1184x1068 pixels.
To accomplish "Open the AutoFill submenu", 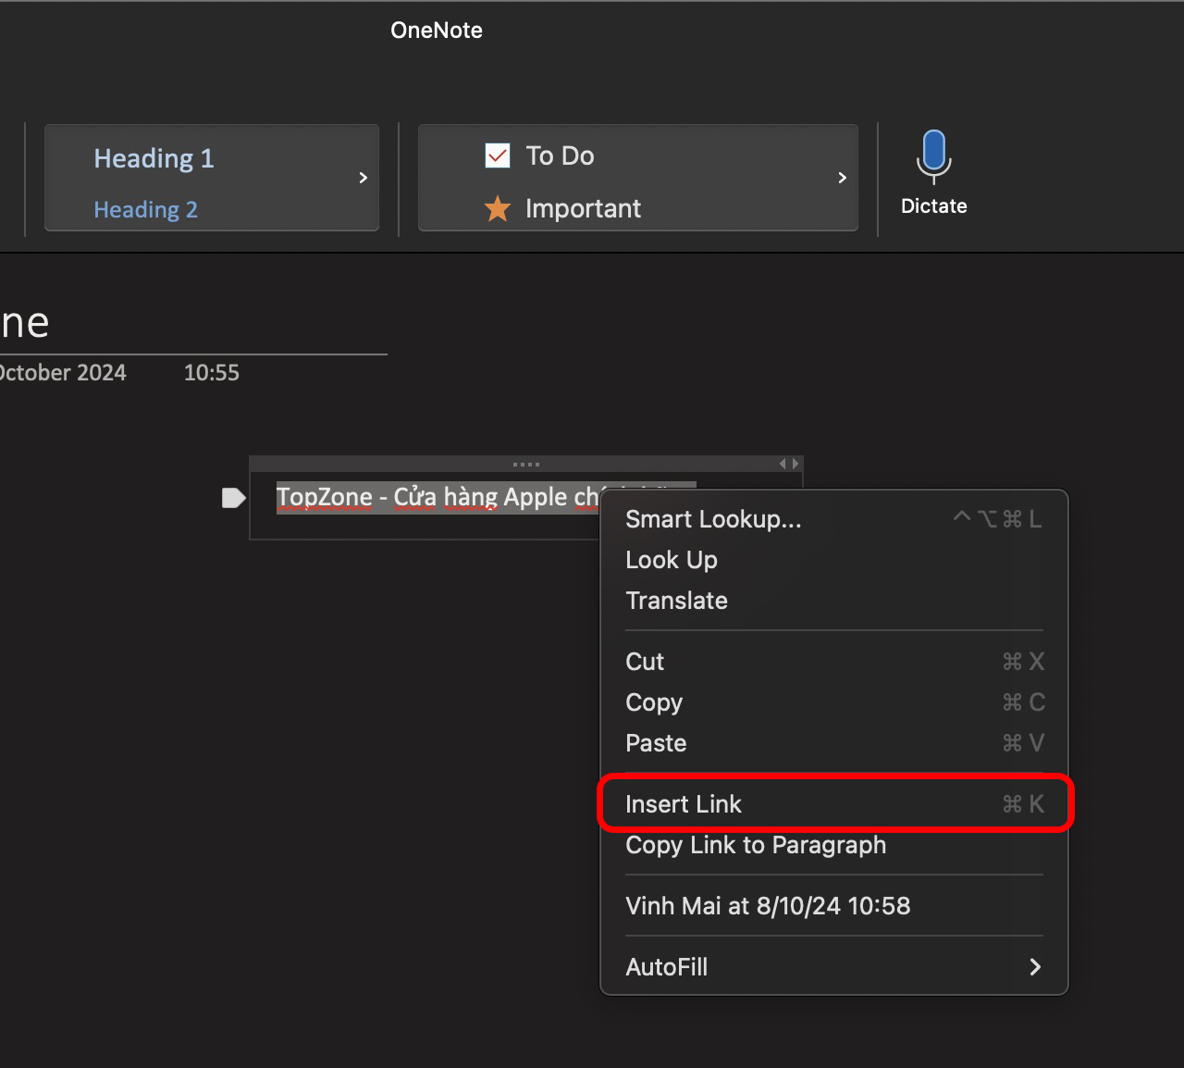I will [x=834, y=967].
